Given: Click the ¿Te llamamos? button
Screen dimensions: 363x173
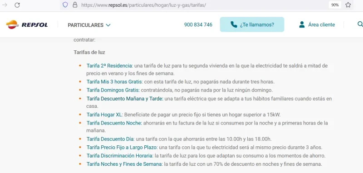Looking at the screenshot, I should tap(252, 24).
